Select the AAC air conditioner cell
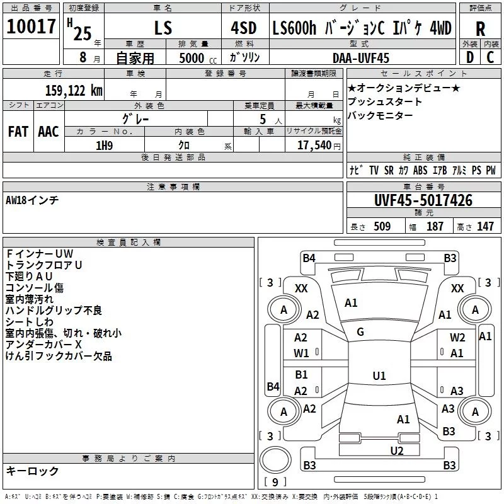 (x=49, y=131)
